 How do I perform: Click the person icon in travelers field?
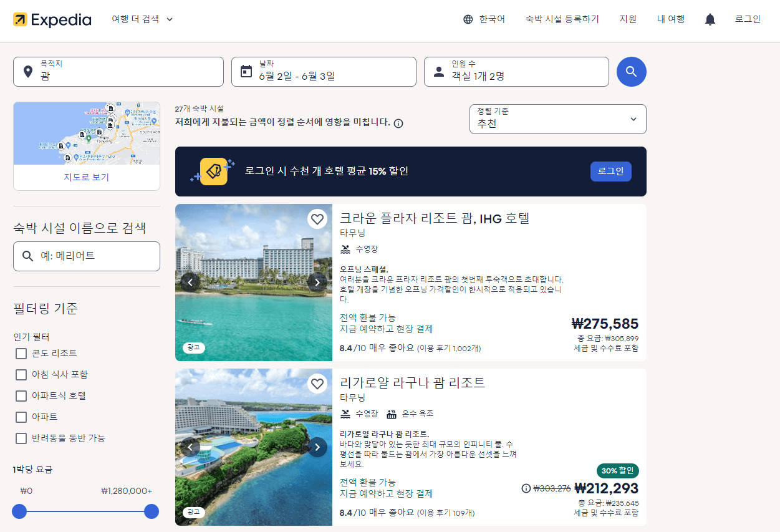[439, 71]
